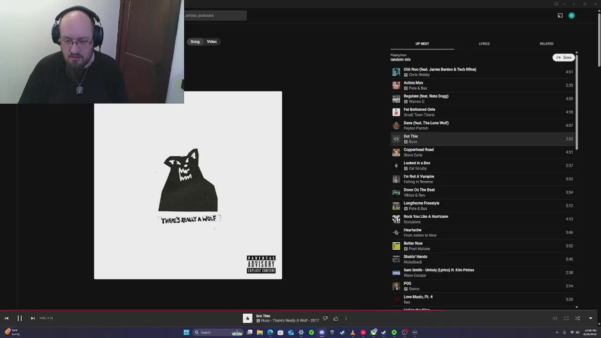The image size is (601, 338).
Task: Open the Windows Start menu
Action: pos(186,332)
